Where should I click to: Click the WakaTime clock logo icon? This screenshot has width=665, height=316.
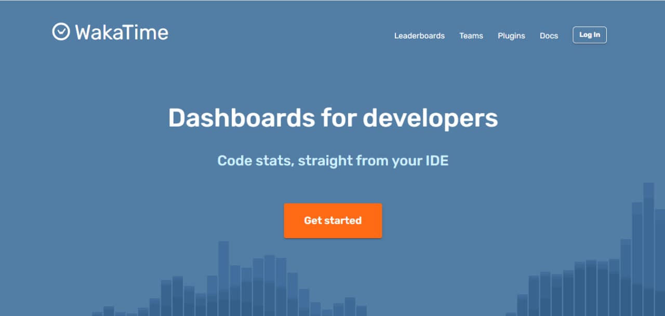click(61, 32)
